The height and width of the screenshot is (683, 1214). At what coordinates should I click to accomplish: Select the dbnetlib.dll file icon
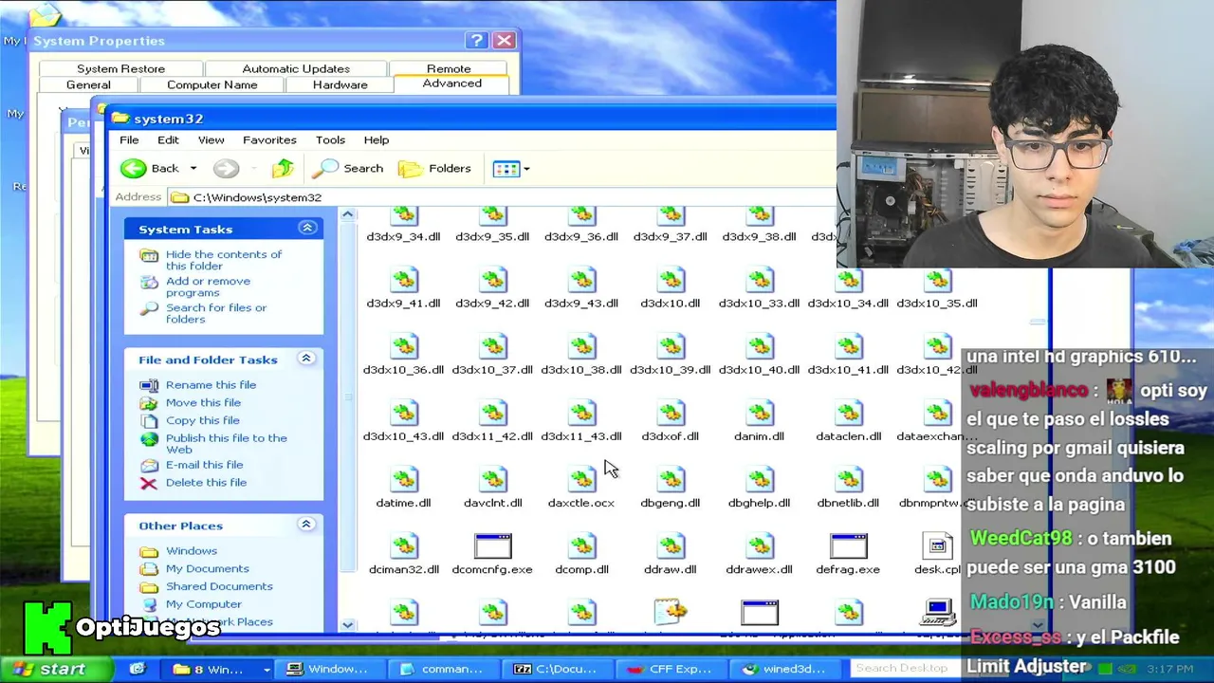849,480
